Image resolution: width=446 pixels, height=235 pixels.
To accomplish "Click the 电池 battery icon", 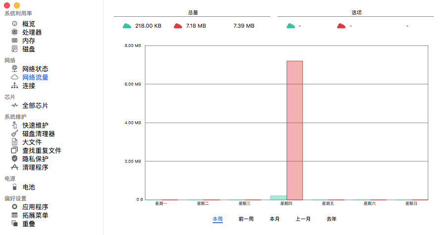I will pyautogui.click(x=14, y=187).
